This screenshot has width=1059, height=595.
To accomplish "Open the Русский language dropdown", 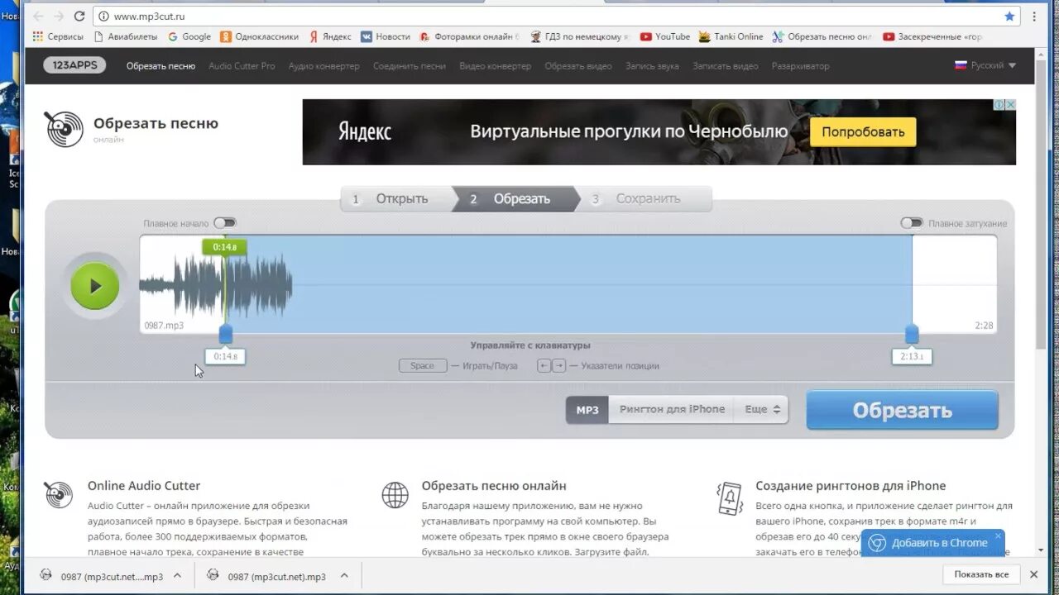I will point(985,65).
